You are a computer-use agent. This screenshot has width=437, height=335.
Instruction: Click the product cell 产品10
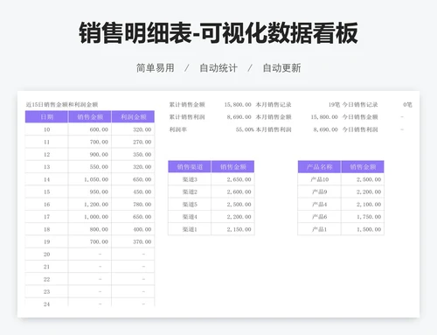coord(320,179)
